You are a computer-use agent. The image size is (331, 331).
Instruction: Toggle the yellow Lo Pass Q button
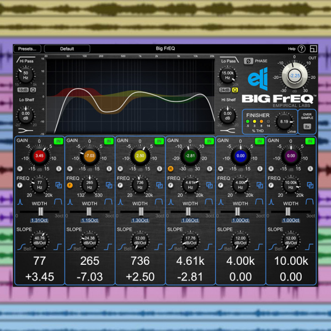coord(235,90)
